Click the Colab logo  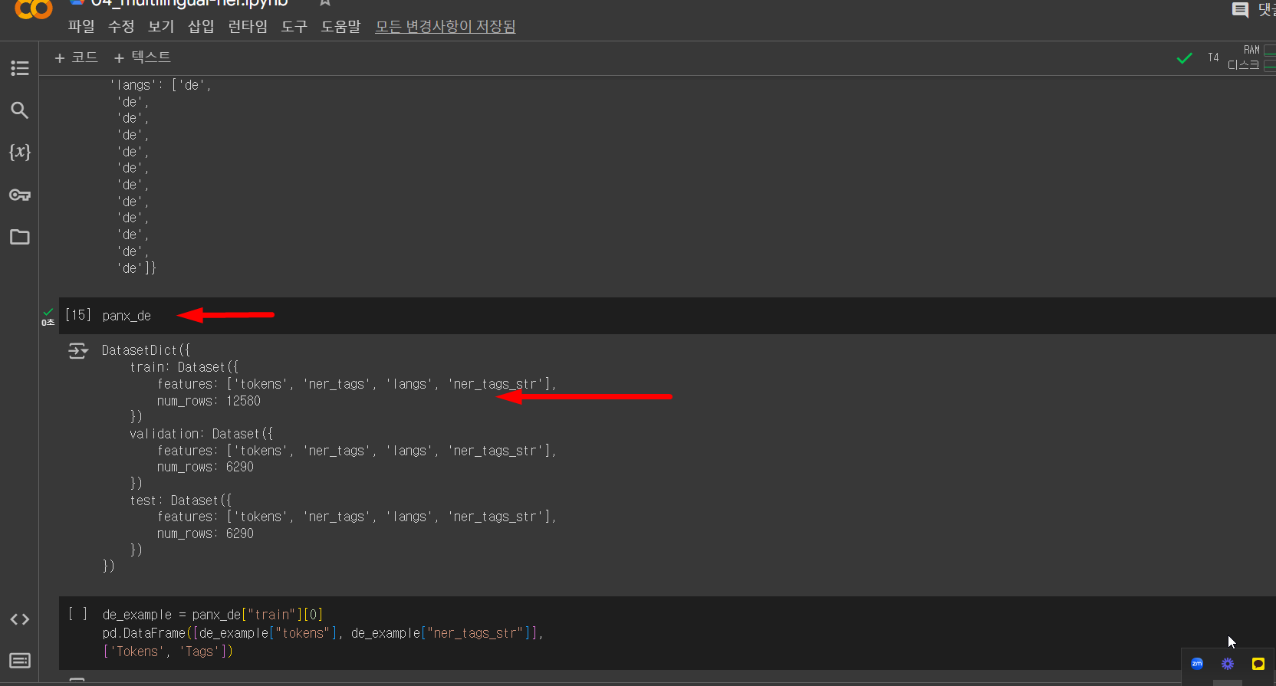pos(34,8)
